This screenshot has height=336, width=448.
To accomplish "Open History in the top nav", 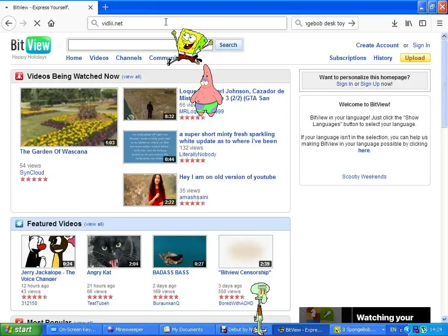I will 383,58.
